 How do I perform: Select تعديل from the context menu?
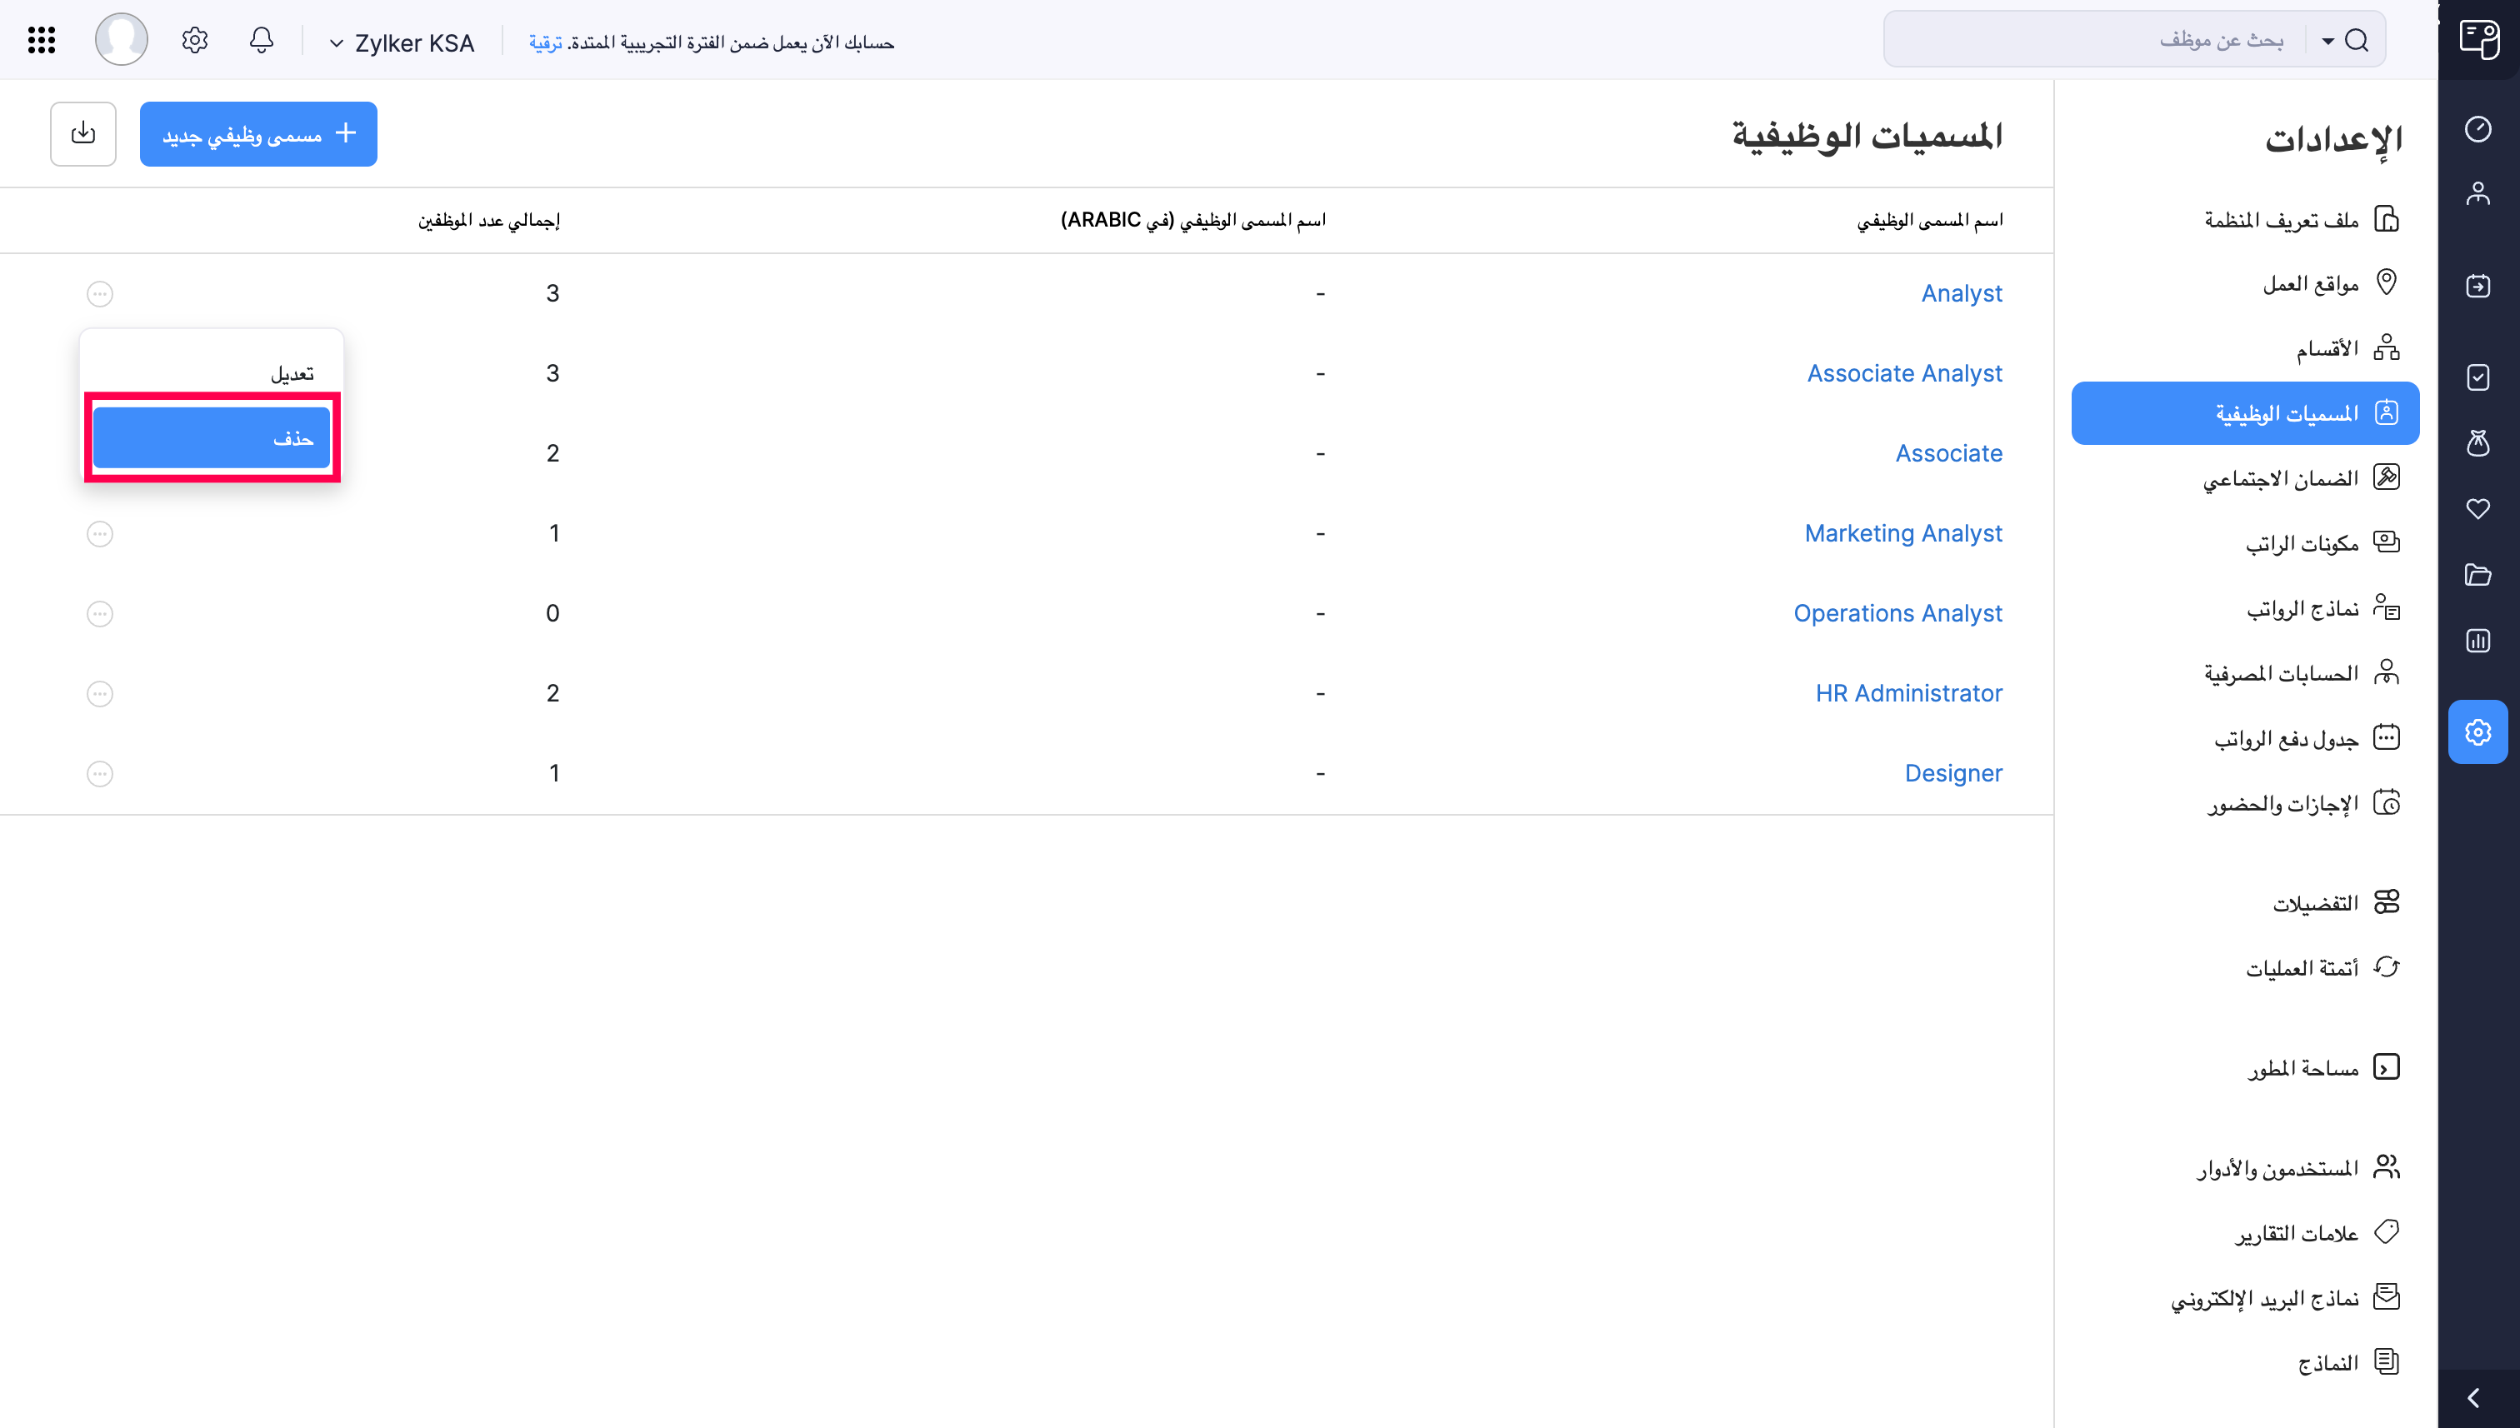293,372
